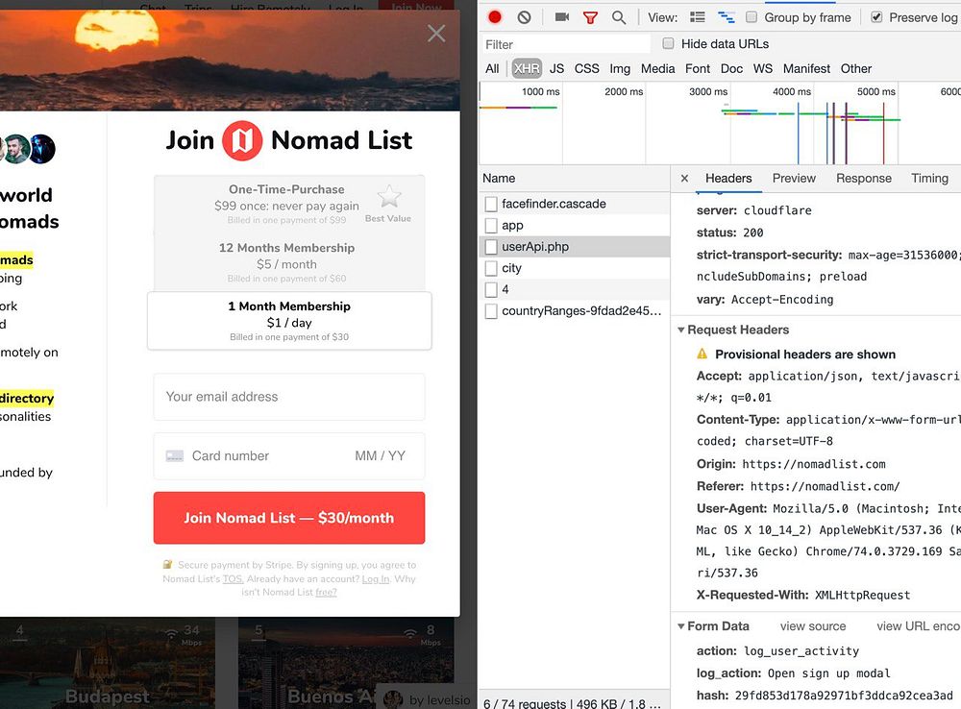Close the Nomad List signup modal

click(x=436, y=34)
